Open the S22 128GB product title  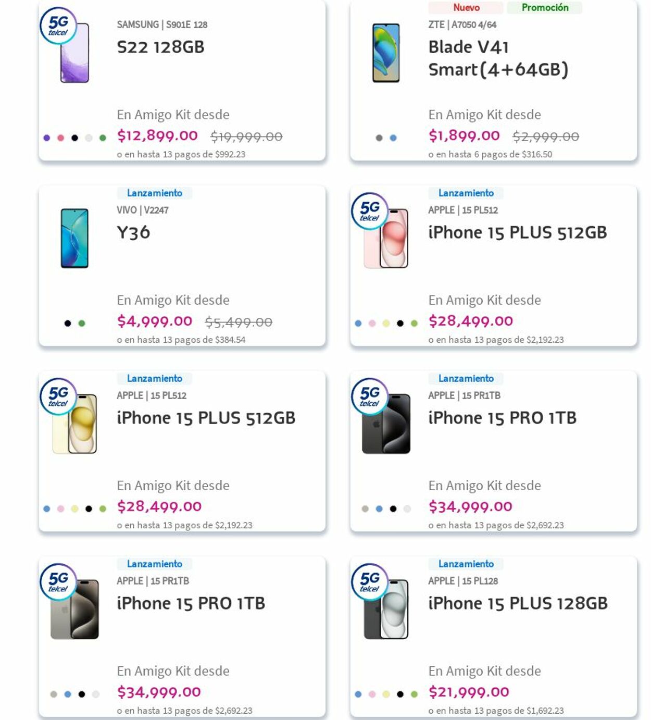click(160, 47)
